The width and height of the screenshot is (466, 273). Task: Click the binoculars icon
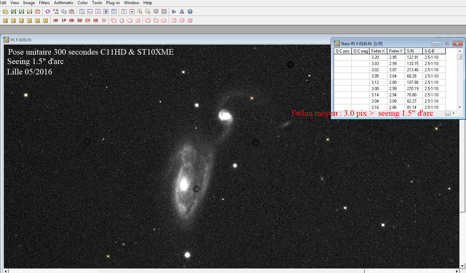point(182,11)
